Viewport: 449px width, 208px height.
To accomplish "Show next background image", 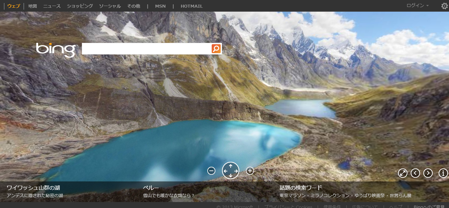I will [x=428, y=173].
